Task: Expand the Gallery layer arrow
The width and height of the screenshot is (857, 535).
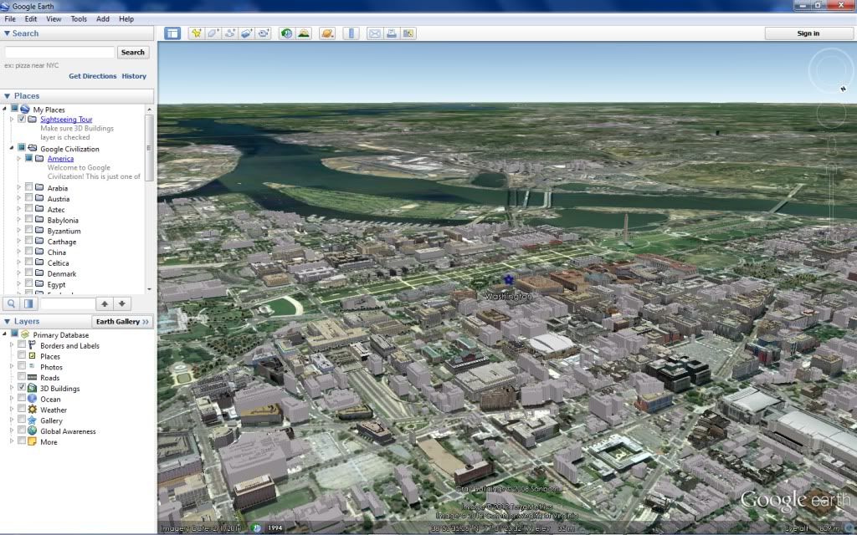Action: coord(12,420)
